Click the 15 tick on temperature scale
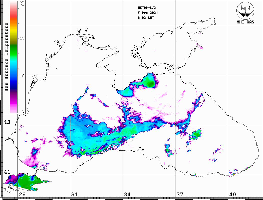Screen dimensions: 263x200 pos(22,38)
